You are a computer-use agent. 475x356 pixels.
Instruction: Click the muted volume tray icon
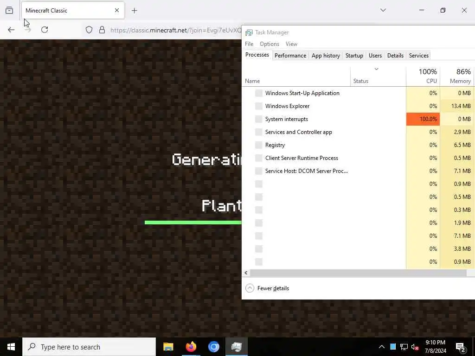pos(415,347)
